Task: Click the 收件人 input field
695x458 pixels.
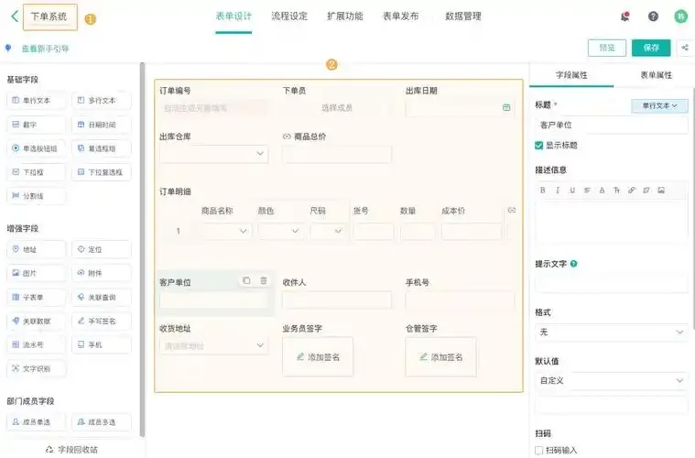Action: [337, 300]
